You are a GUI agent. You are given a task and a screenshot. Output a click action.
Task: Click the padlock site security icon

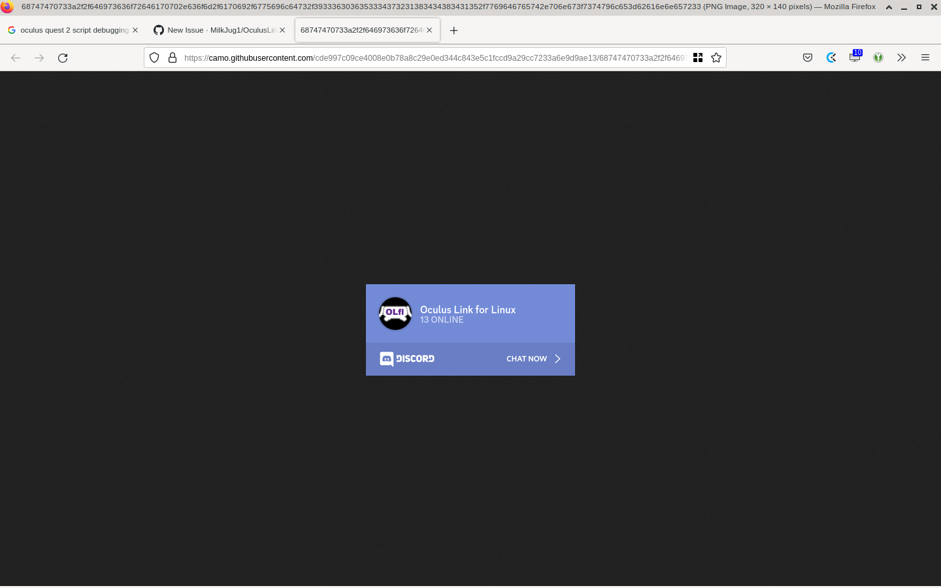coord(172,57)
